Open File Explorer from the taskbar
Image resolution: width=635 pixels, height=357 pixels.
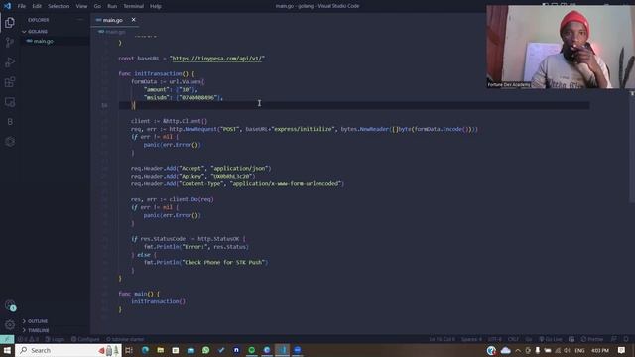tap(161, 350)
